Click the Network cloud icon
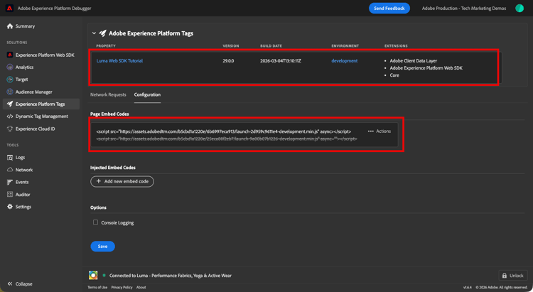 tap(10, 170)
